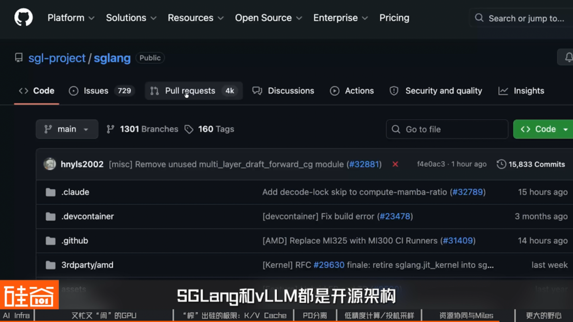Switch to the Pull requests tab
Screen dimensions: 573x322
[194, 91]
